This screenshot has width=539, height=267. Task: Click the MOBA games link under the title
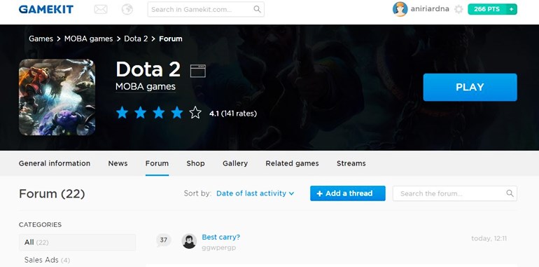pos(146,87)
